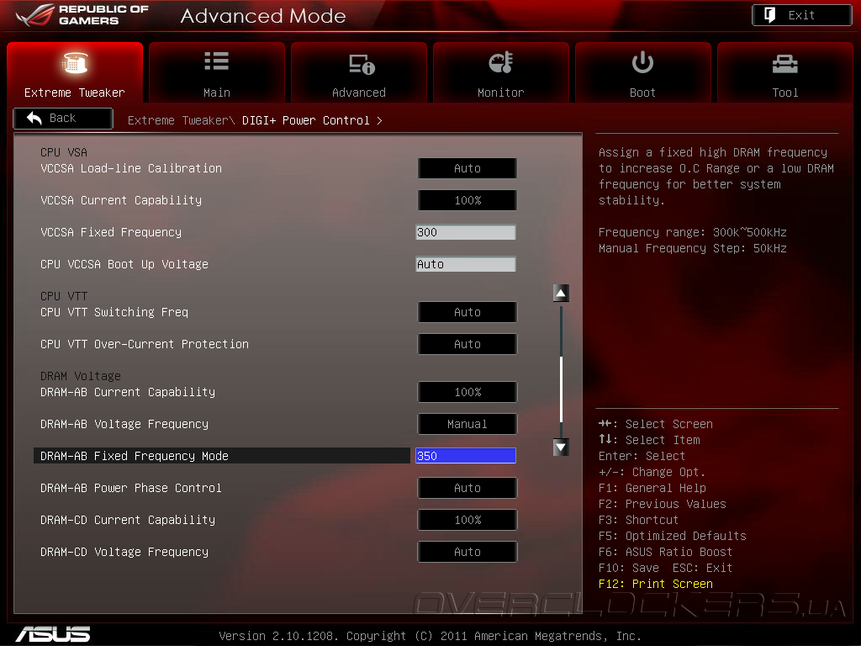Open the Extreme Tweaker tab
The image size is (861, 646).
pos(75,72)
